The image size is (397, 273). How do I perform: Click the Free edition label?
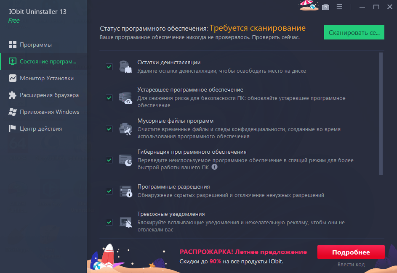pyautogui.click(x=13, y=21)
